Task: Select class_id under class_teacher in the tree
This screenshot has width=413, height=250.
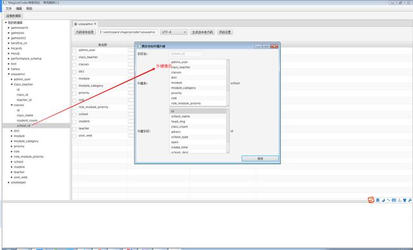Action: click(23, 95)
